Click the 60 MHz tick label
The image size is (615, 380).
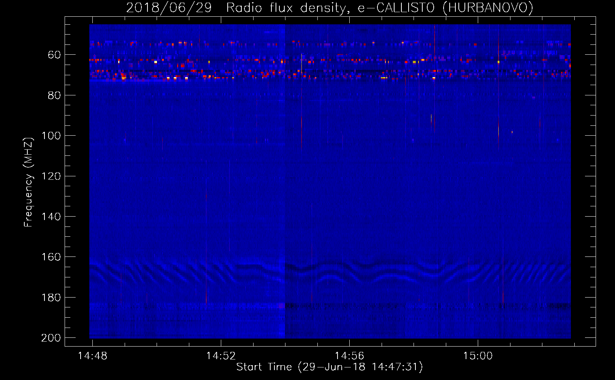click(54, 55)
